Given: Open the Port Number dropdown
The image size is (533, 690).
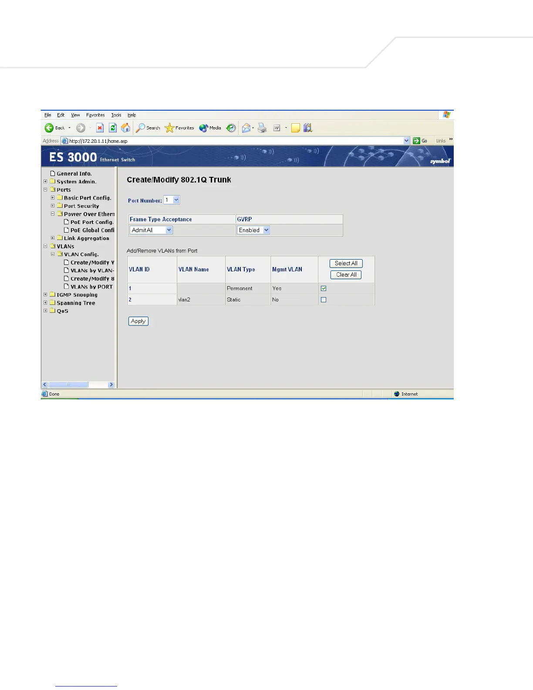Looking at the screenshot, I should click(x=176, y=200).
